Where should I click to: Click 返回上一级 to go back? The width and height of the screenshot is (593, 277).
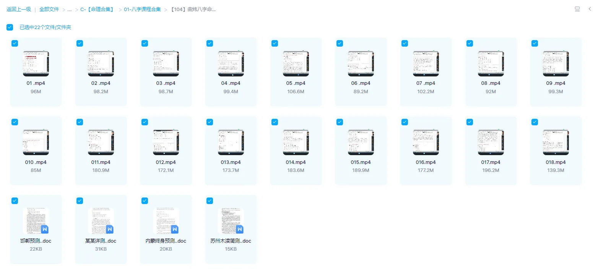click(x=19, y=10)
